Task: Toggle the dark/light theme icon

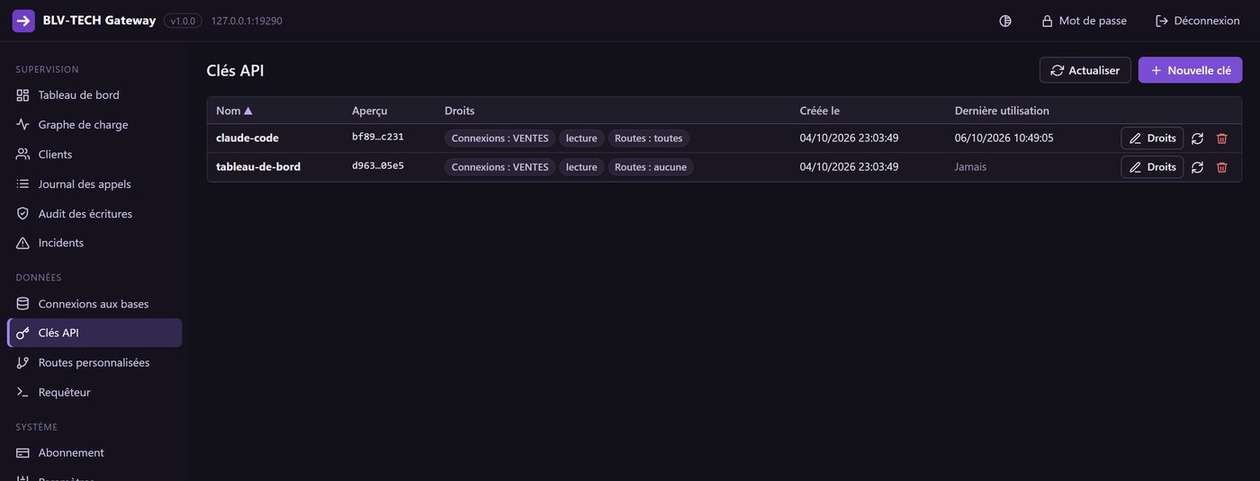Action: pos(1005,21)
